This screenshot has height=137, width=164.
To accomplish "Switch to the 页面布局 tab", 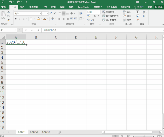I will click(x=33, y=7).
